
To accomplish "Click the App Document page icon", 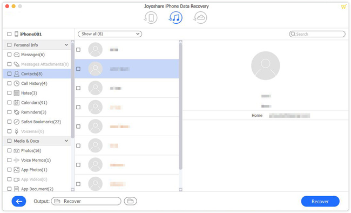I will pyautogui.click(x=17, y=189).
